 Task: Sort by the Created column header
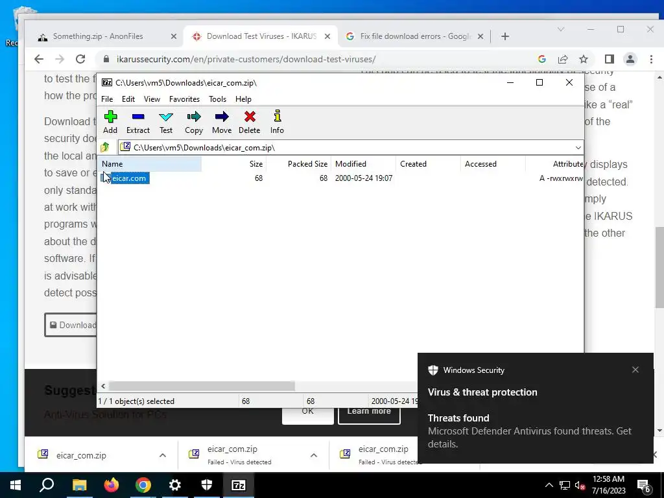pyautogui.click(x=428, y=164)
